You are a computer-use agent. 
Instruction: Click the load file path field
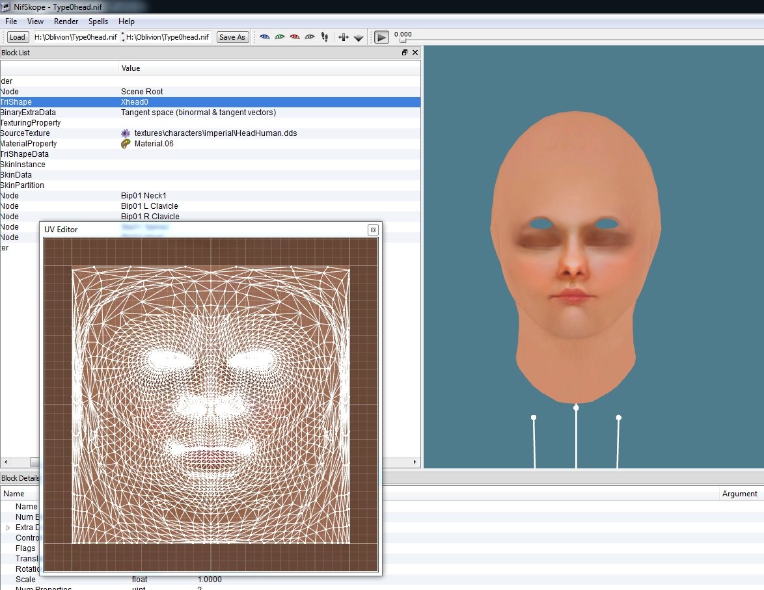coord(76,37)
